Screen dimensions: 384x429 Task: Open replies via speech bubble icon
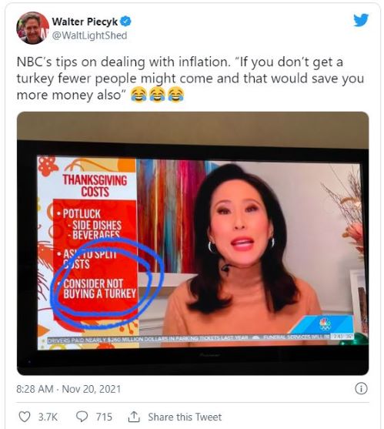pos(82,417)
